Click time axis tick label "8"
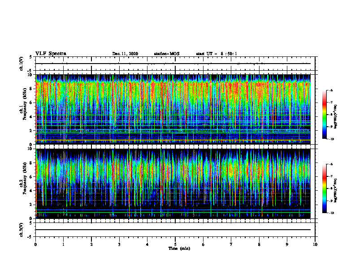Image resolution: width=355 pixels, height=274 pixels. [x=259, y=244]
